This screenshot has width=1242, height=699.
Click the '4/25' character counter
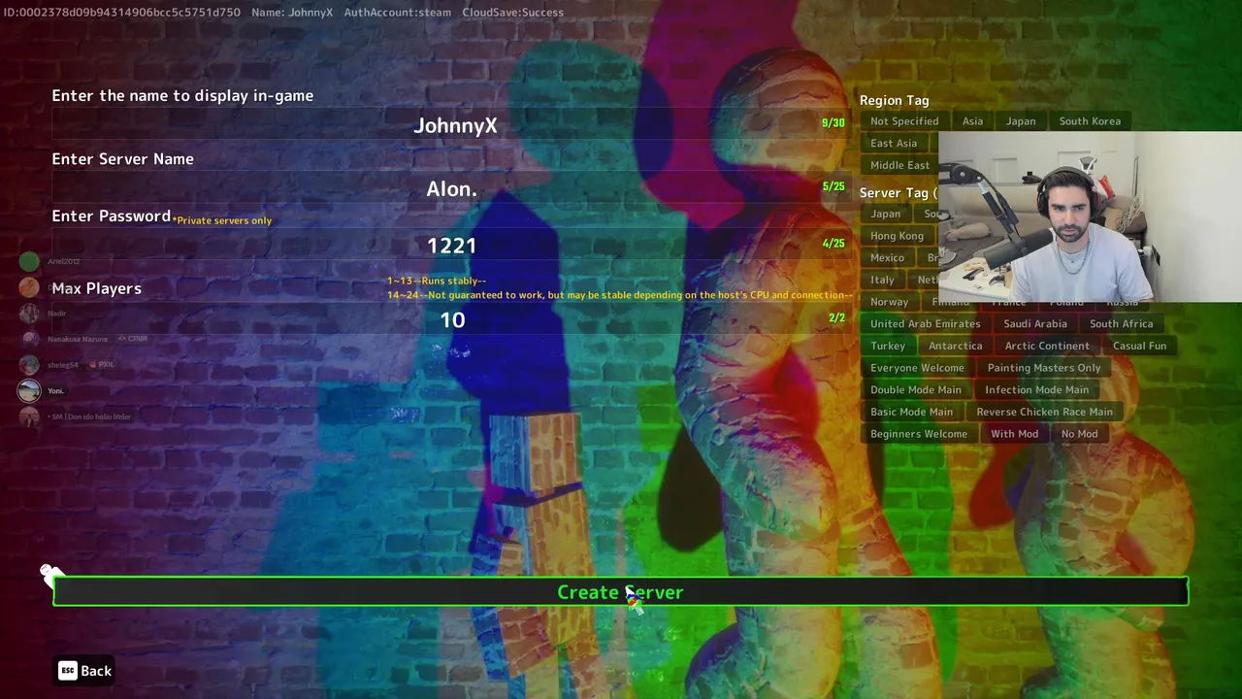[833, 244]
